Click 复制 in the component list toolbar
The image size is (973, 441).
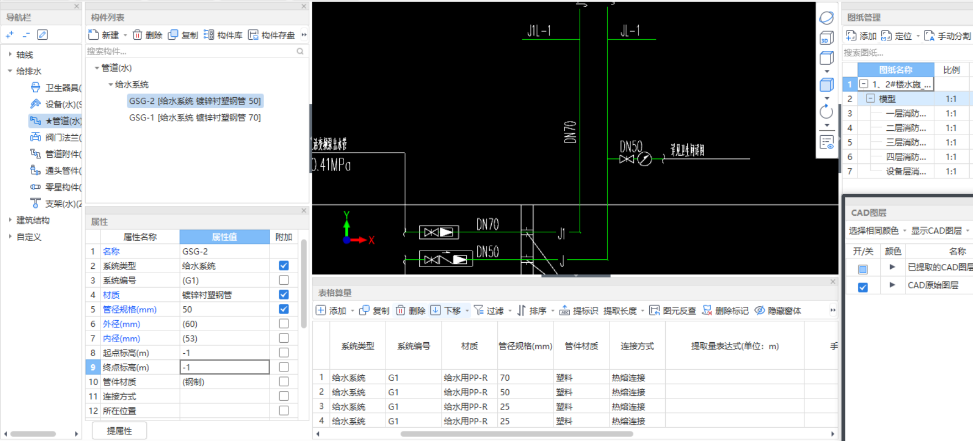(183, 35)
